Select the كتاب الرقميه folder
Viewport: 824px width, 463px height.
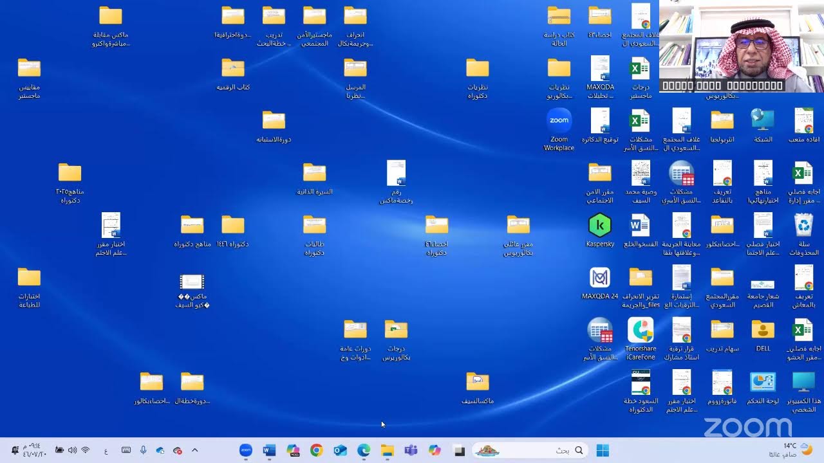pyautogui.click(x=233, y=74)
